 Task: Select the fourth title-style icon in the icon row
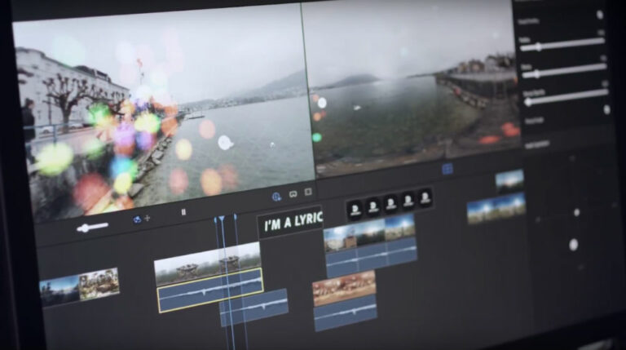408,200
